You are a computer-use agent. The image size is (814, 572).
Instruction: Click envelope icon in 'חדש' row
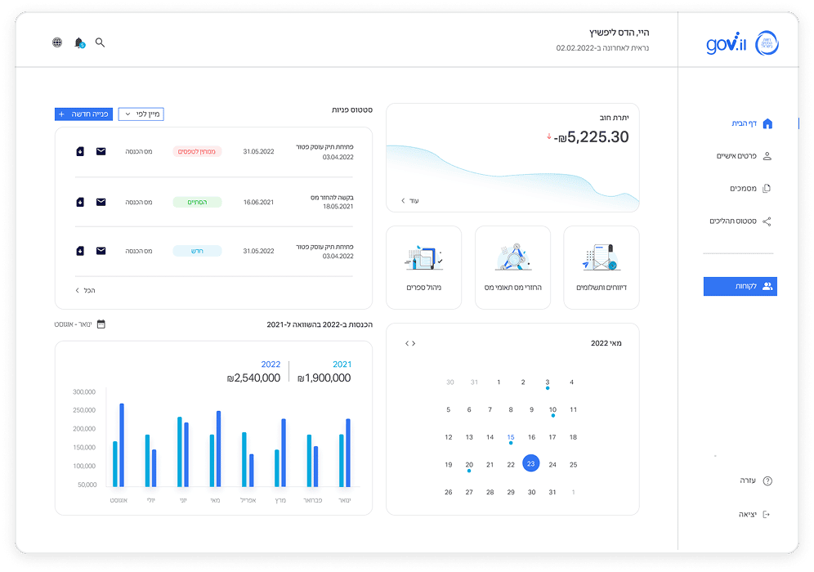(101, 251)
